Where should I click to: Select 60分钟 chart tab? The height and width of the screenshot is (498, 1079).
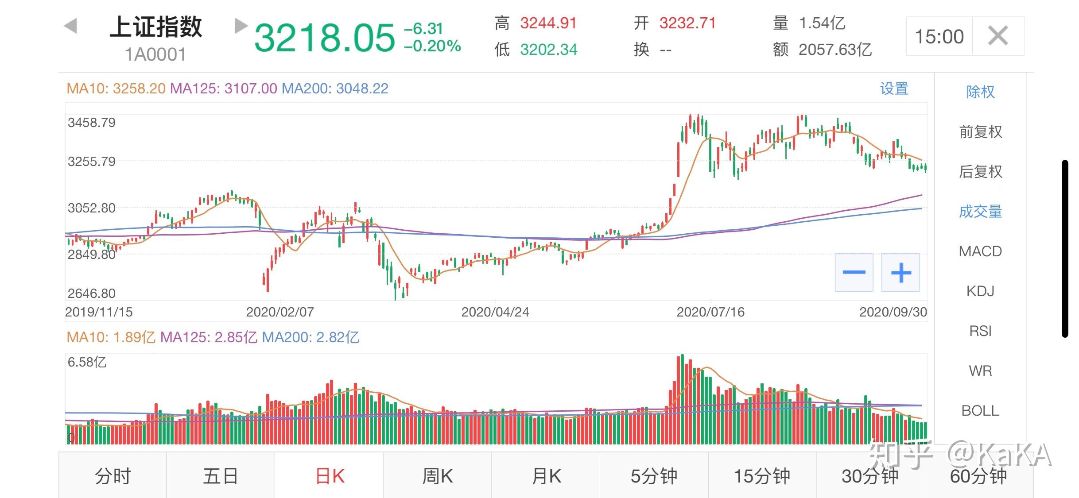coord(979,476)
